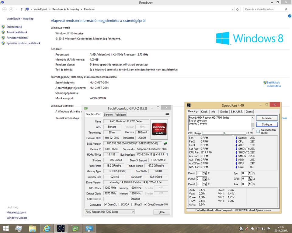
Task: Click the first CPU Usage progress bar
Action: pyautogui.click(x=213, y=133)
